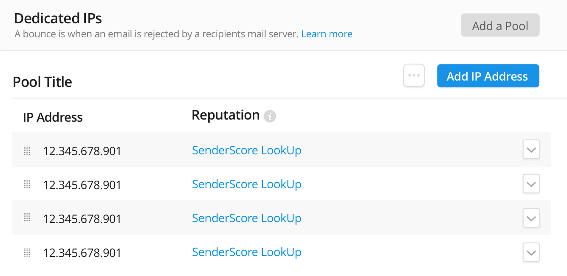Open the fourth IP row dropdown
Image resolution: width=567 pixels, height=276 pixels.
click(x=531, y=253)
